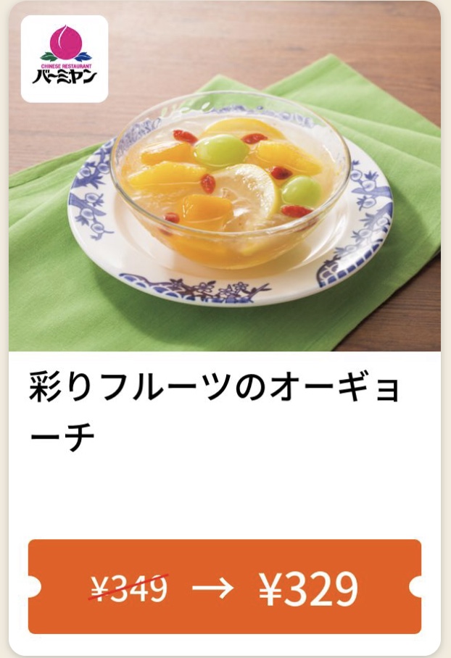The image size is (451, 658).
Task: Click the arrow between the two prices
Action: (x=213, y=588)
